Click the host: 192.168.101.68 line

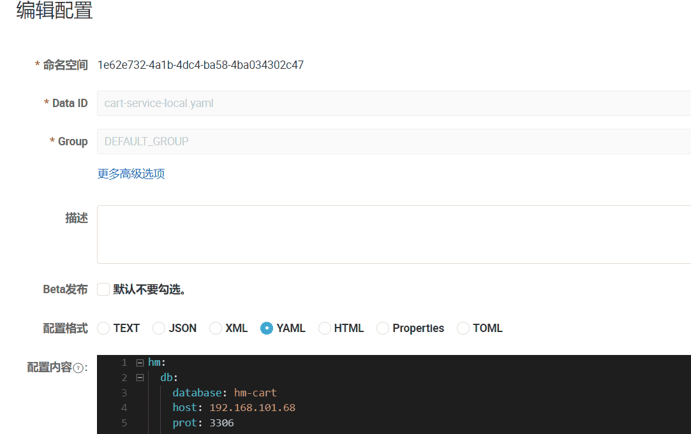[234, 408]
